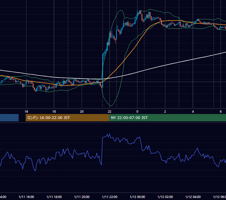Click the '16' hour label on price chart axis
This screenshot has height=200, width=226.
coord(26,111)
